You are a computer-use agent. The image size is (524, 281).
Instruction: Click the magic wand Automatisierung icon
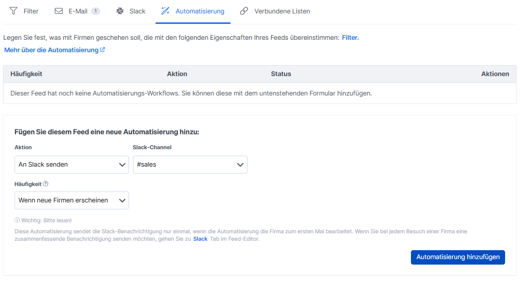(x=165, y=11)
